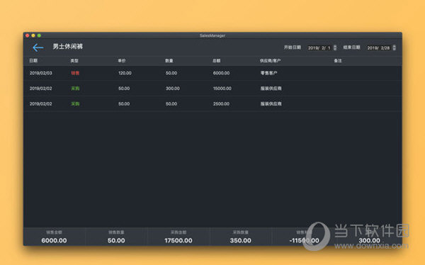Sort by the 类型 column header
Screen dimensions: 425x265
74,61
